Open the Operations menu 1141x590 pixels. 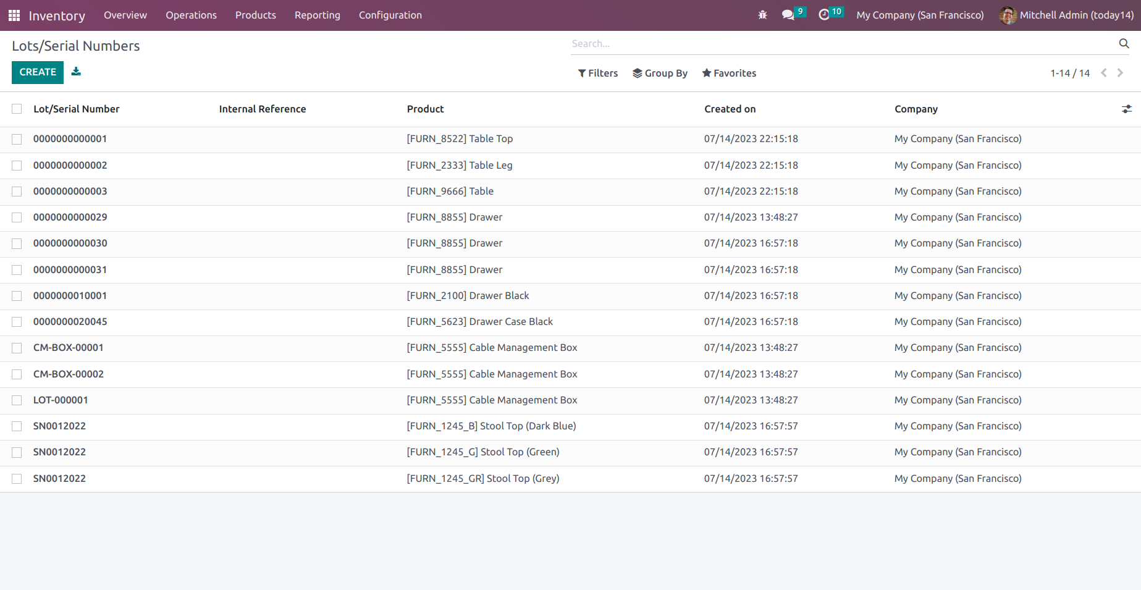pyautogui.click(x=191, y=15)
